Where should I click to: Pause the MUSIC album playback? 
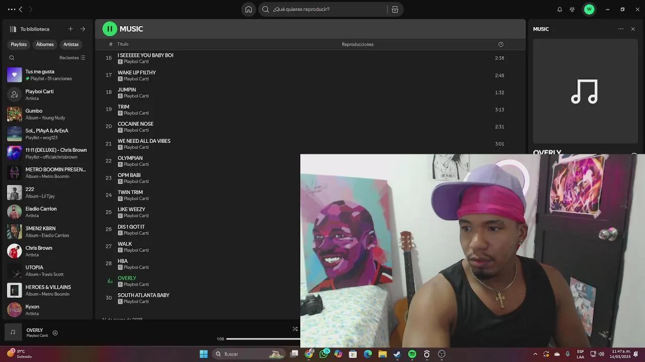click(110, 29)
